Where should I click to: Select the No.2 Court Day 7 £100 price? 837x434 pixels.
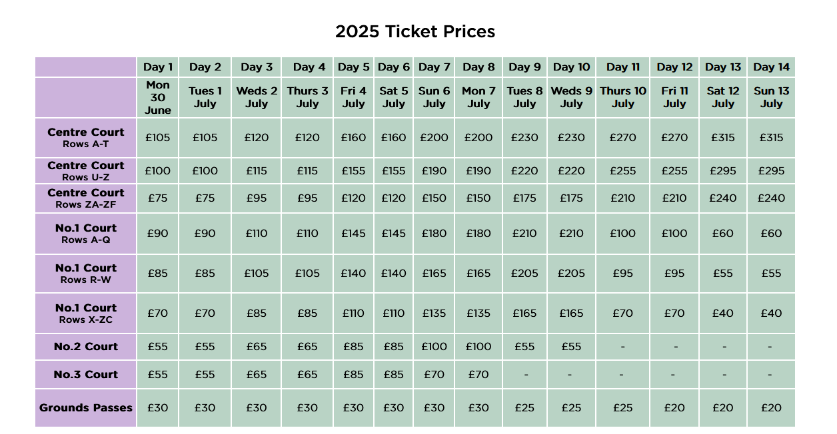434,346
